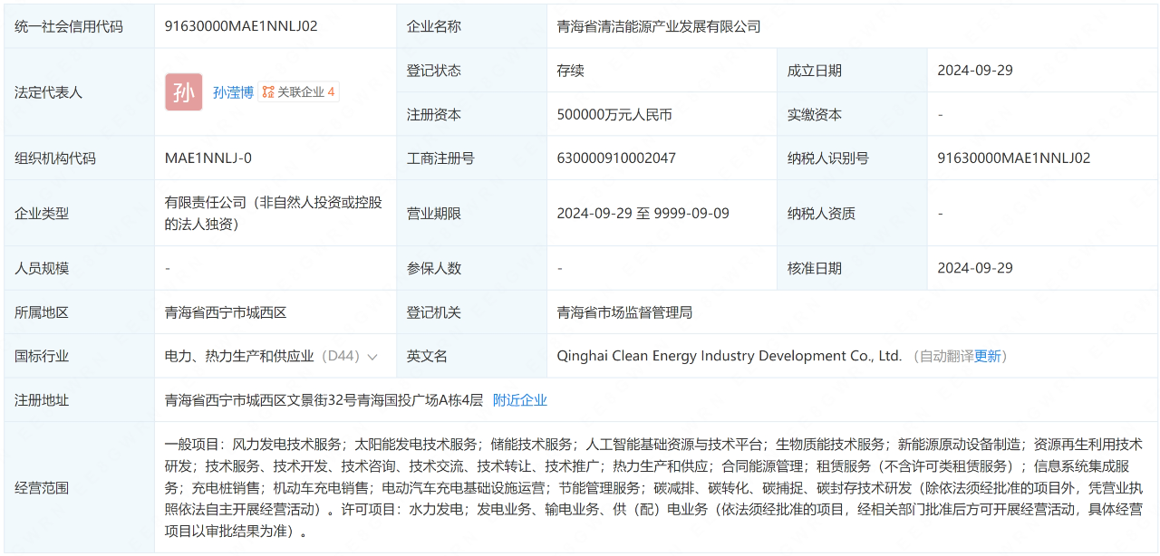This screenshot has height=556, width=1160.
Task: Open the 关联企业 4 badge
Action: 299,92
